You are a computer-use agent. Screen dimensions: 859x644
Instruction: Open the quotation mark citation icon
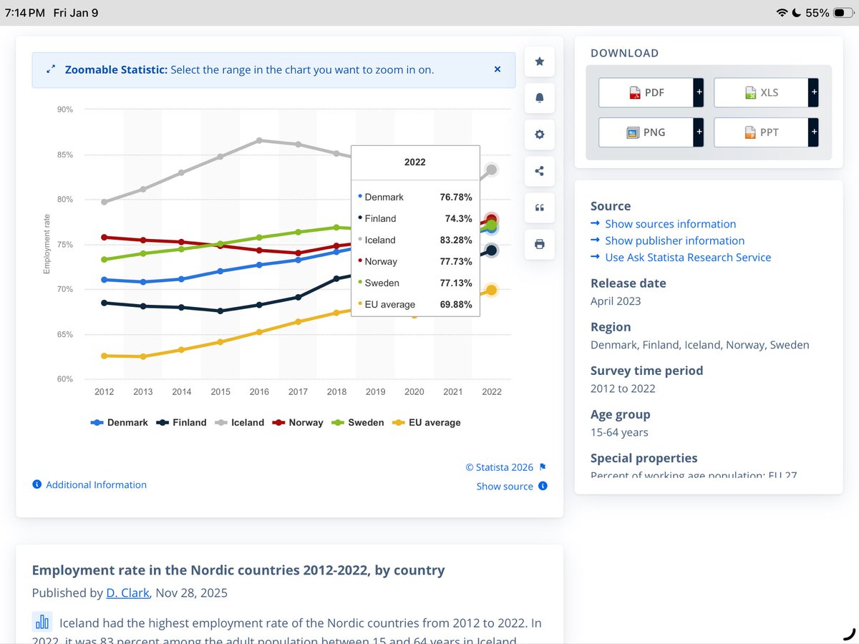[540, 208]
